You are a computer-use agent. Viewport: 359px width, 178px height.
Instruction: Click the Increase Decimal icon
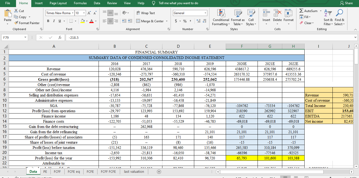click(x=199, y=21)
